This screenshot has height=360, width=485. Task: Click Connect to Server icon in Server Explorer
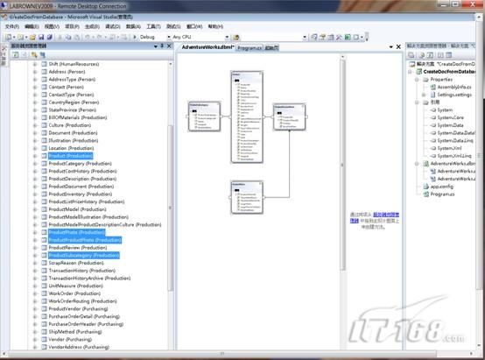point(42,55)
